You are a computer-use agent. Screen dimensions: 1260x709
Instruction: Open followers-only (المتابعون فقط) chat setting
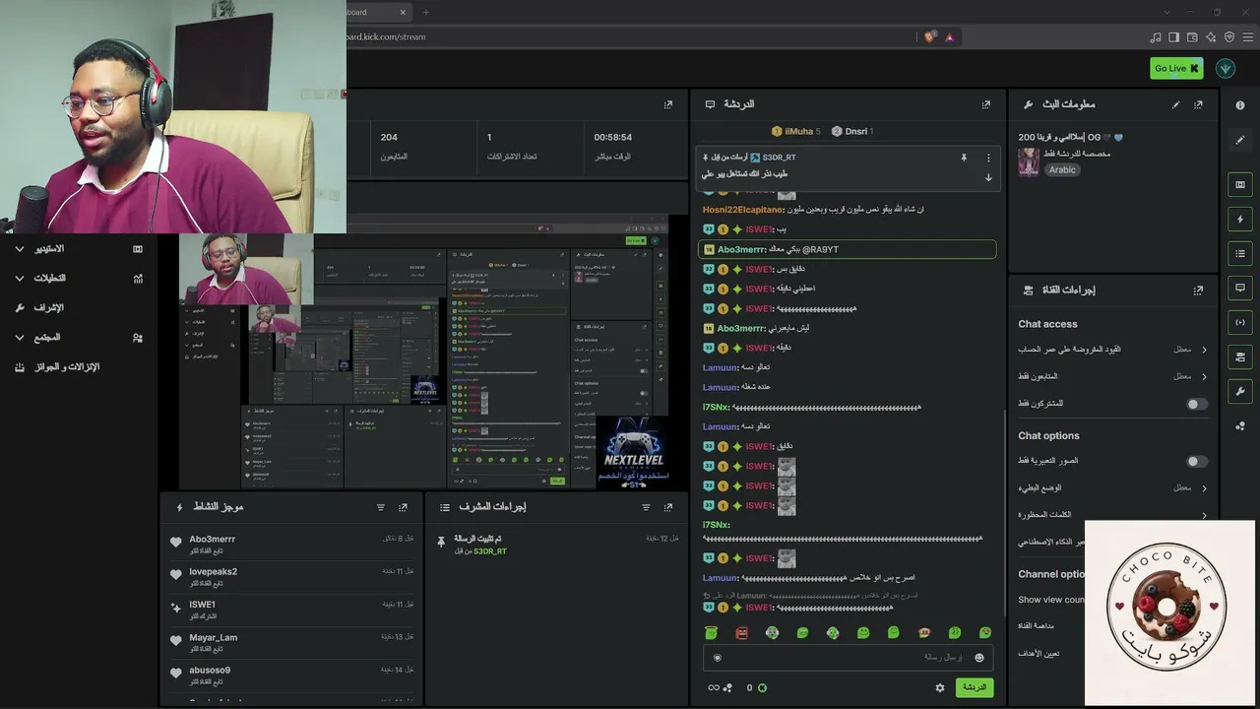pyautogui.click(x=1112, y=376)
